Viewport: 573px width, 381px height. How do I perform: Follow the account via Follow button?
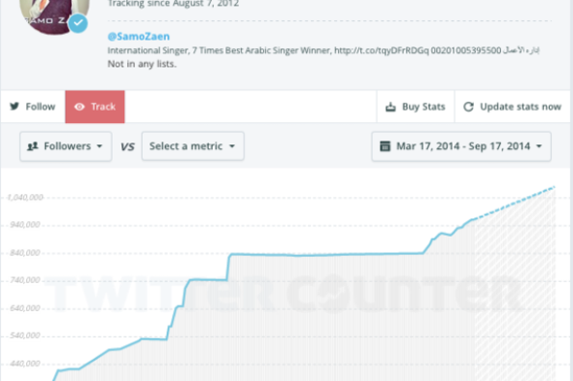click(33, 107)
